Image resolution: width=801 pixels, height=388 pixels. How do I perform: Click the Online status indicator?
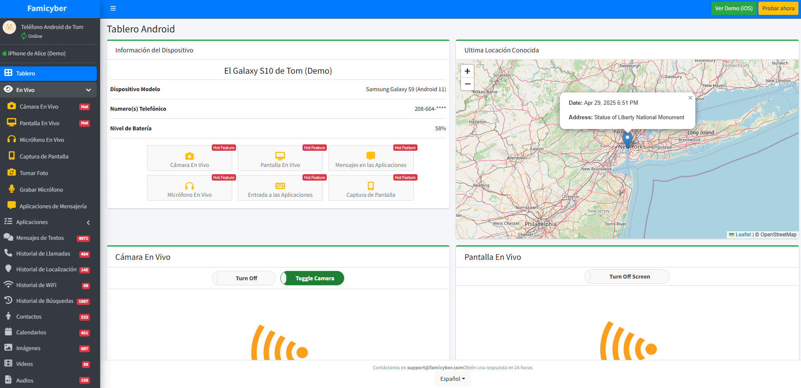(32, 36)
